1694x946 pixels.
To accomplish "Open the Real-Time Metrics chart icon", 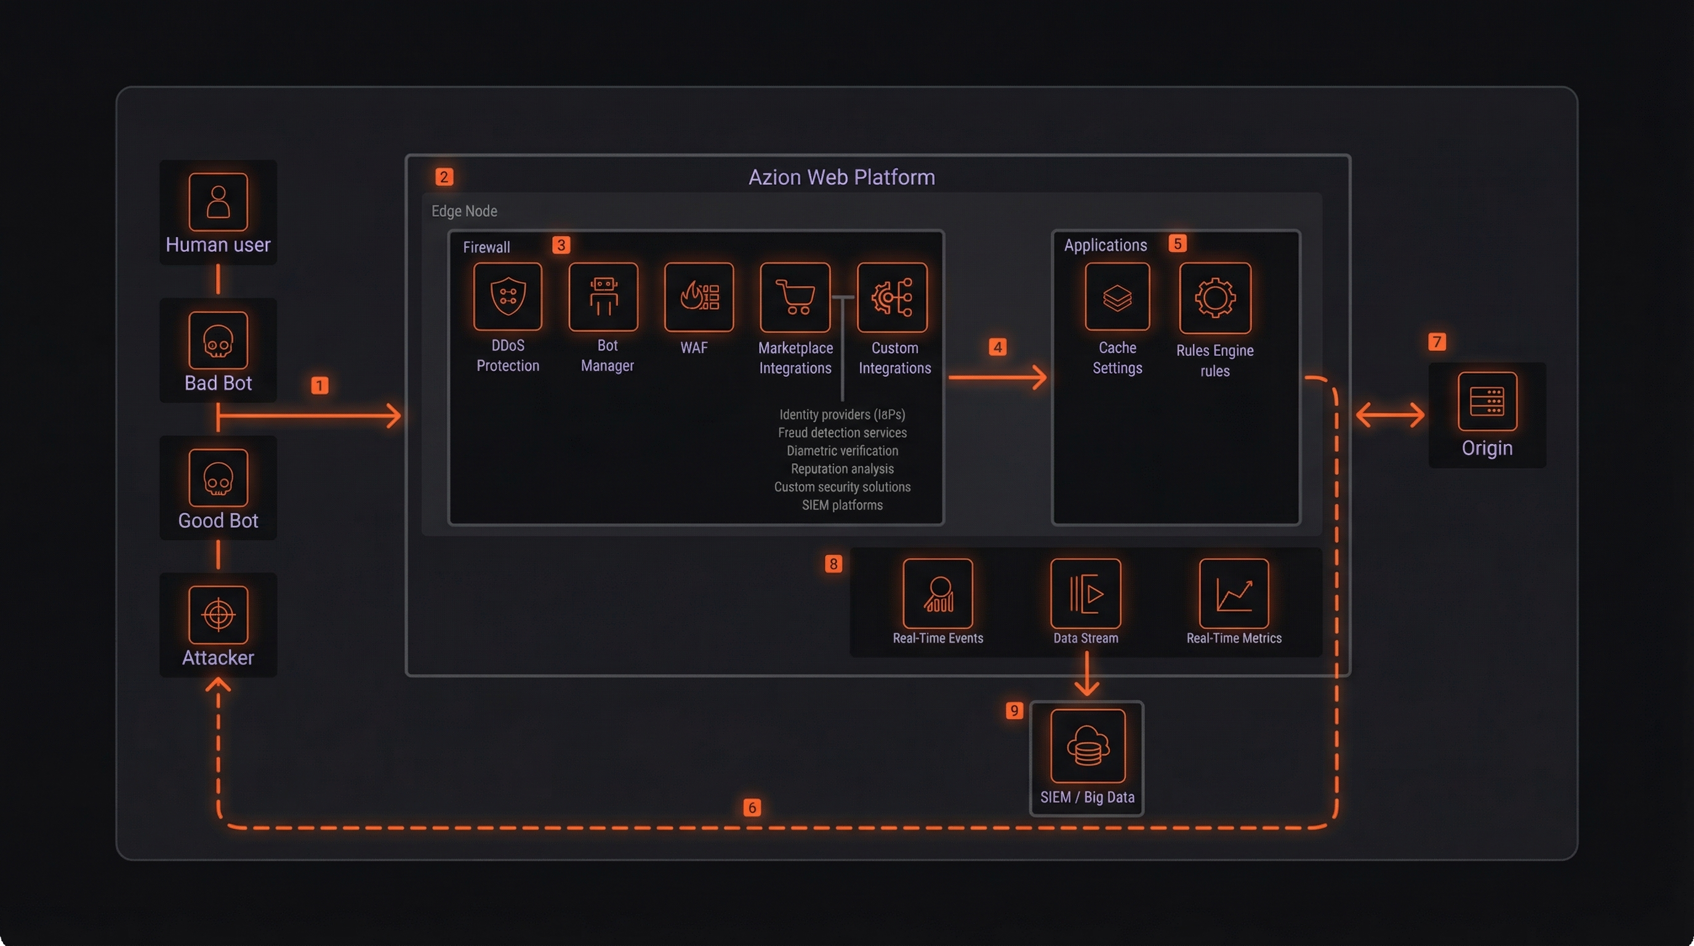I will pyautogui.click(x=1234, y=593).
